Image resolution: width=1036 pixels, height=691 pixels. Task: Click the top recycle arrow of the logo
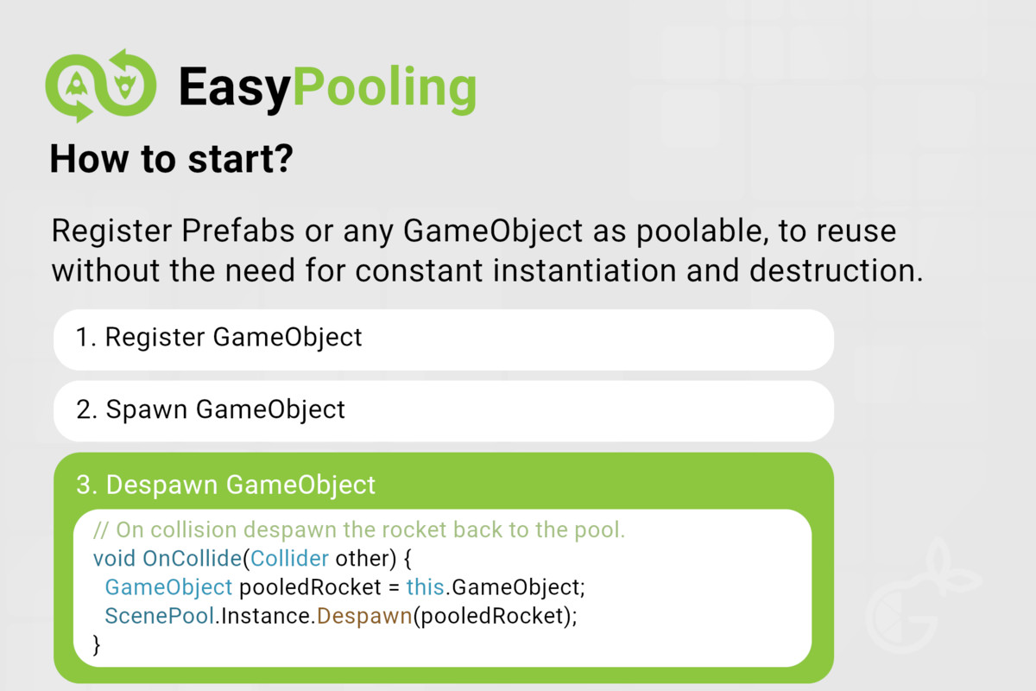pyautogui.click(x=117, y=60)
